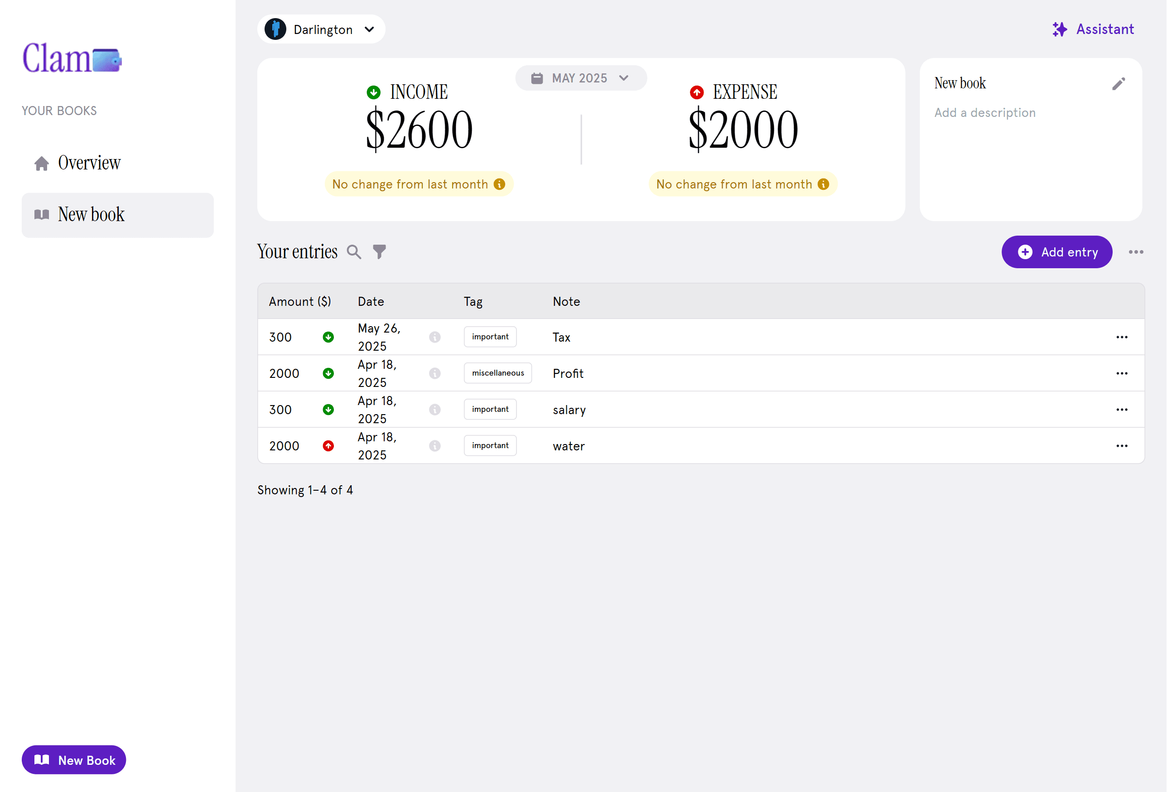Click the Add entry button
This screenshot has width=1167, height=792.
point(1056,252)
